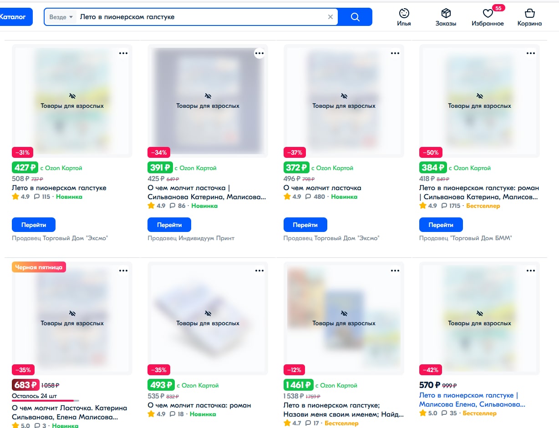Click the Бестселлер label beside the 1715 reviews

(483, 206)
